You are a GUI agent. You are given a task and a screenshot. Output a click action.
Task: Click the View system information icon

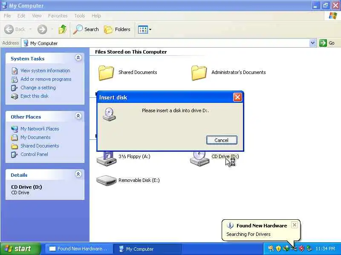[x=14, y=71]
